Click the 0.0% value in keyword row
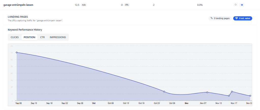Viewport: 260px width, 110px height. click(x=200, y=5)
